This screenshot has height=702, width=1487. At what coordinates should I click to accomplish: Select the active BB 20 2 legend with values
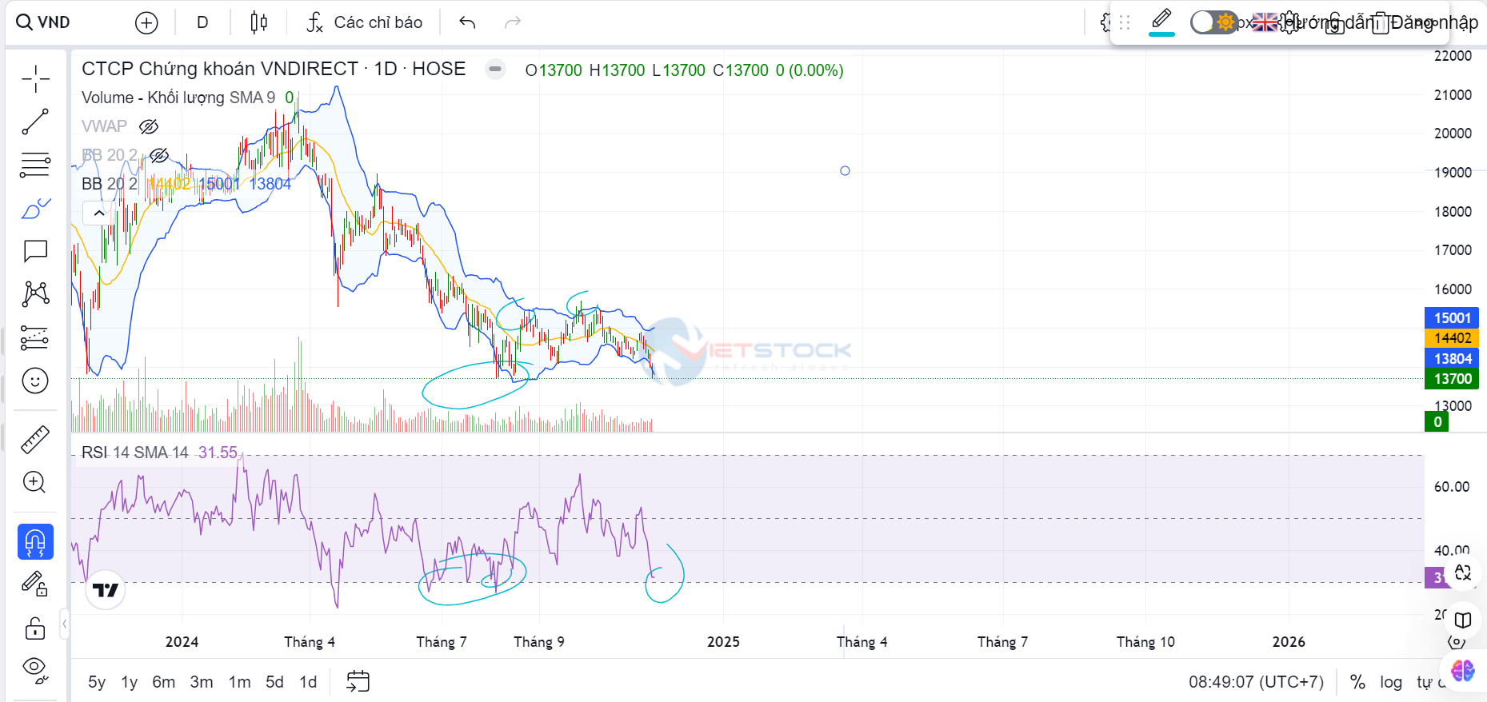(186, 184)
